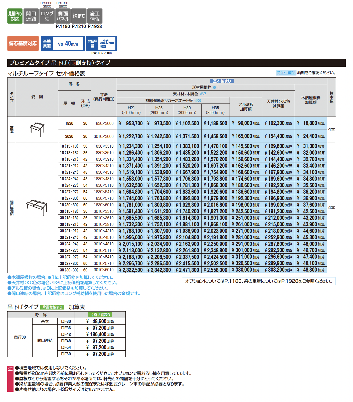The image size is (353, 402).
Task: Click the 18(24·27) roof name row
Action: click(69, 185)
